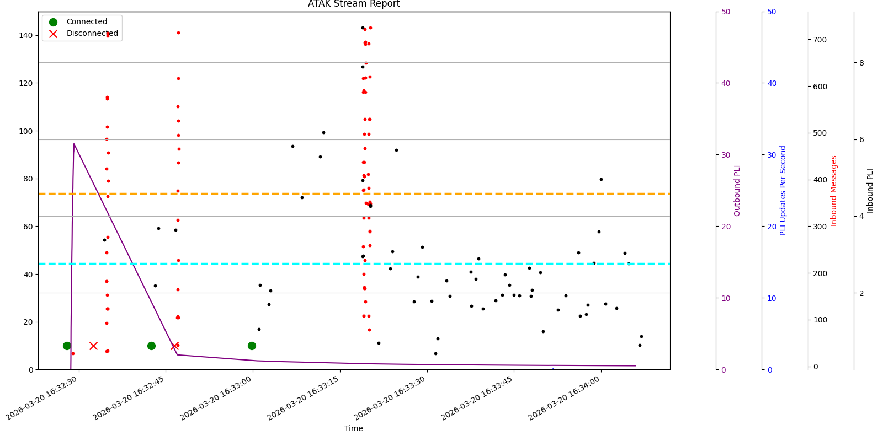Click the blue PLI Updates Per Second label
The height and width of the screenshot is (441, 883).
783,190
